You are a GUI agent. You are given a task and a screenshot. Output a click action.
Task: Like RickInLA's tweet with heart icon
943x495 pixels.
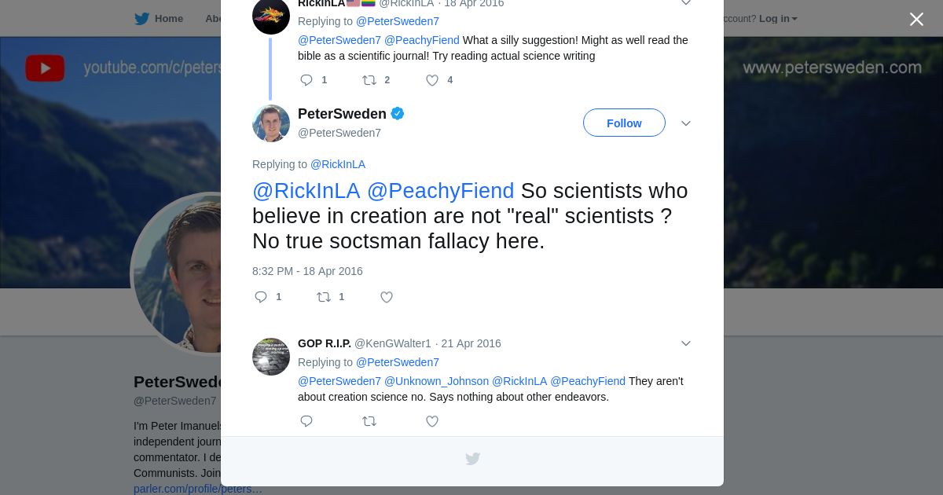(x=432, y=80)
